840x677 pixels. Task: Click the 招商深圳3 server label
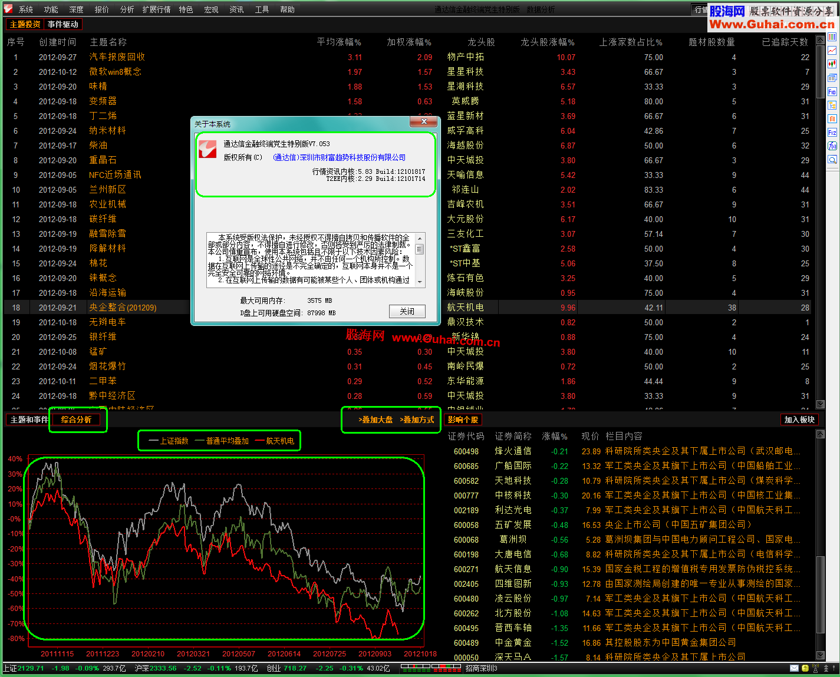click(481, 668)
